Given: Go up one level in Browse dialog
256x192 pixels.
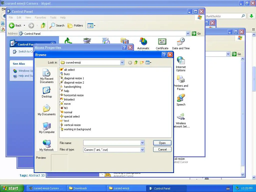Looking at the screenshot, I should [x=136, y=62].
